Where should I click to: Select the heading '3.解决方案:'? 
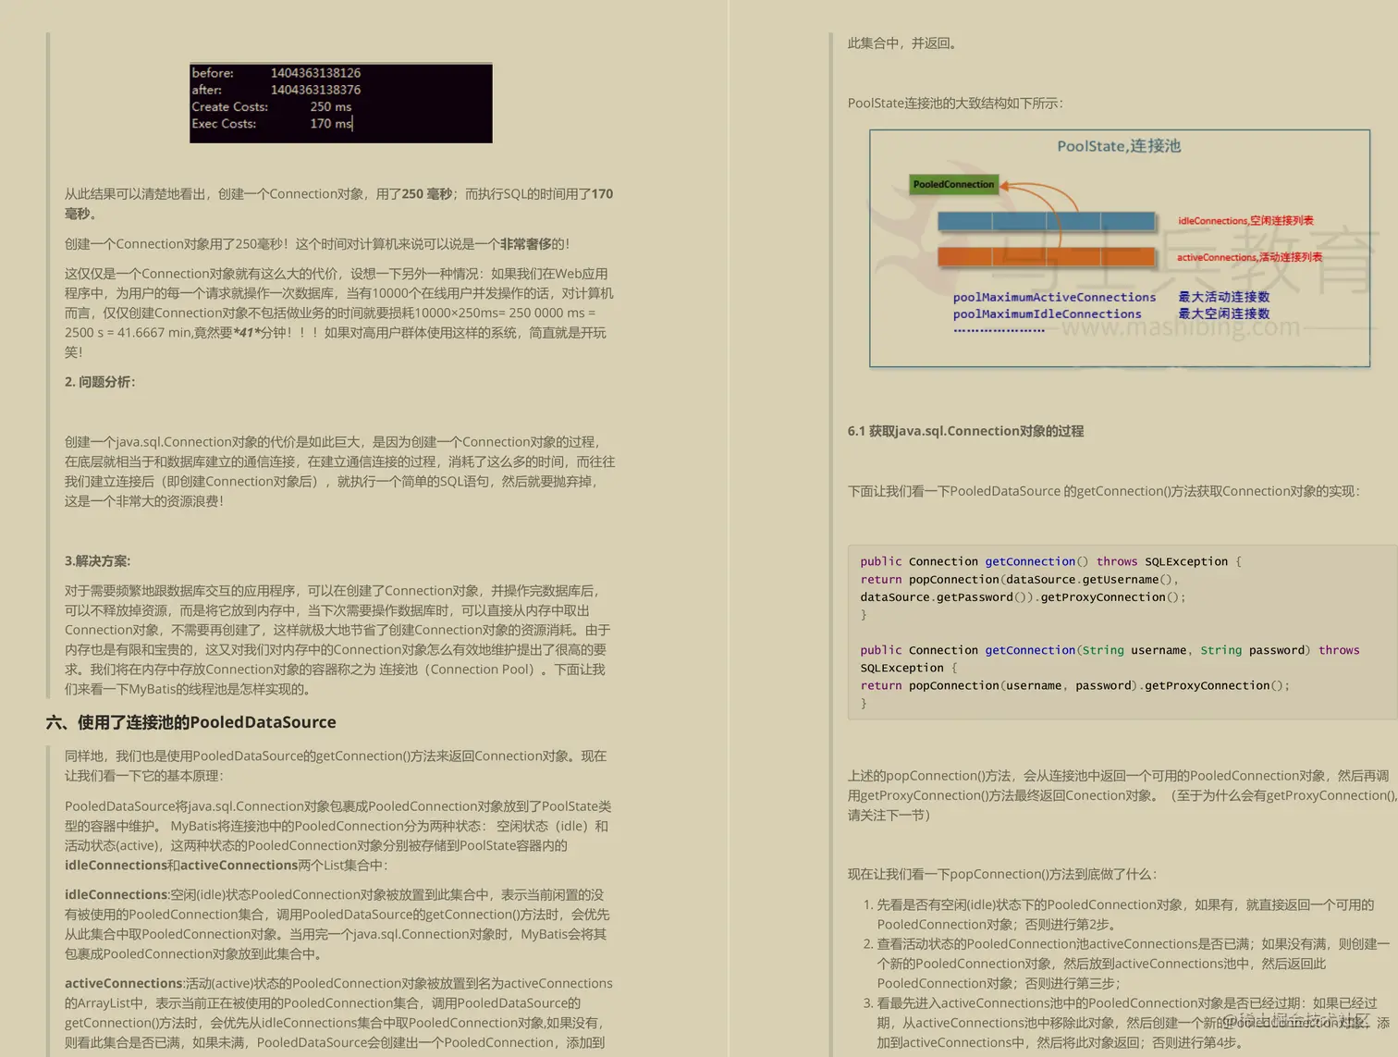pos(97,561)
